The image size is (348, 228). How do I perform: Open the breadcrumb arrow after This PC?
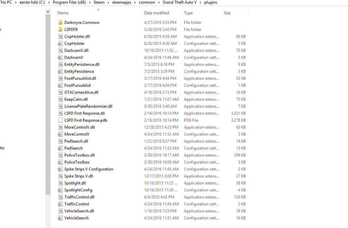coord(16,2)
